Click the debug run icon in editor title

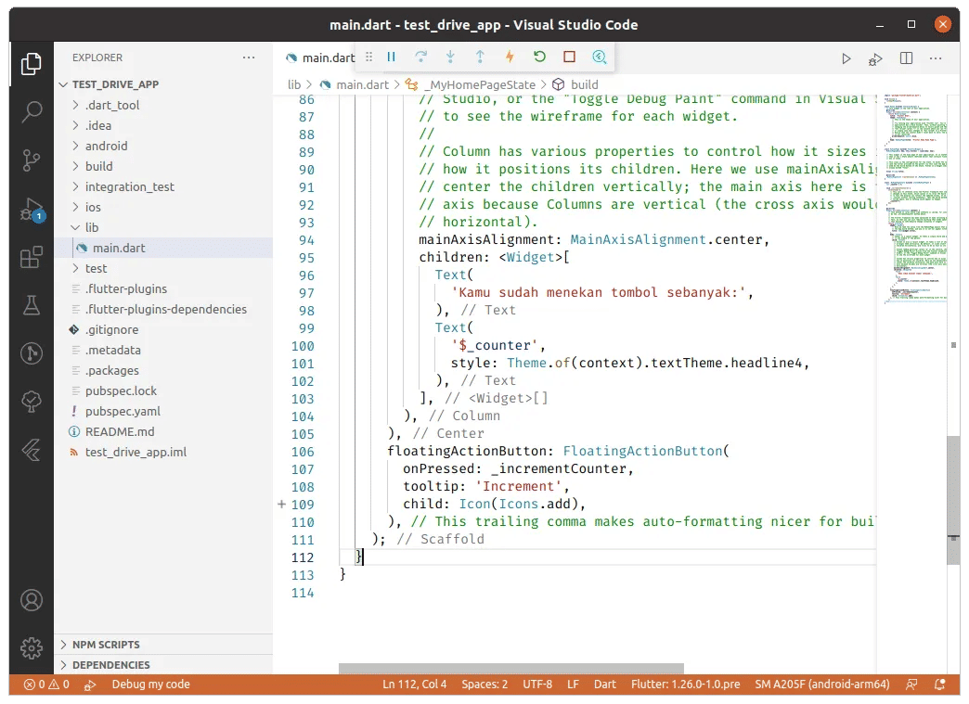click(x=875, y=59)
